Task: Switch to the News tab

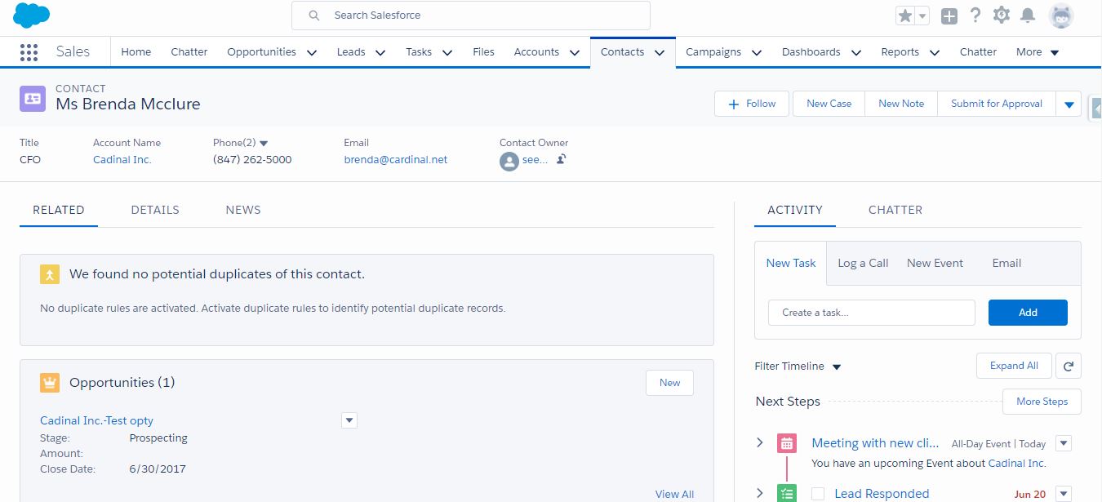Action: (243, 210)
